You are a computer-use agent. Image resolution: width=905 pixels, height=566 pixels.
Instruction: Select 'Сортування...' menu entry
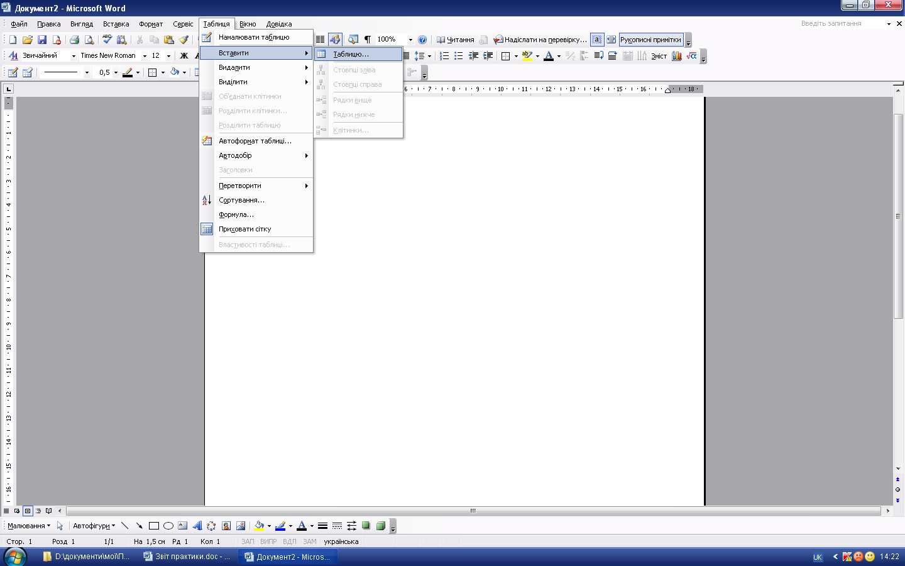click(x=256, y=200)
